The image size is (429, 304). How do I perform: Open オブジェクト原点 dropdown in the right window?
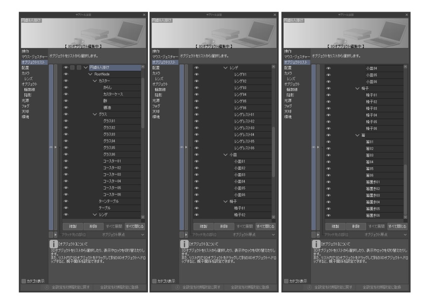(385, 235)
